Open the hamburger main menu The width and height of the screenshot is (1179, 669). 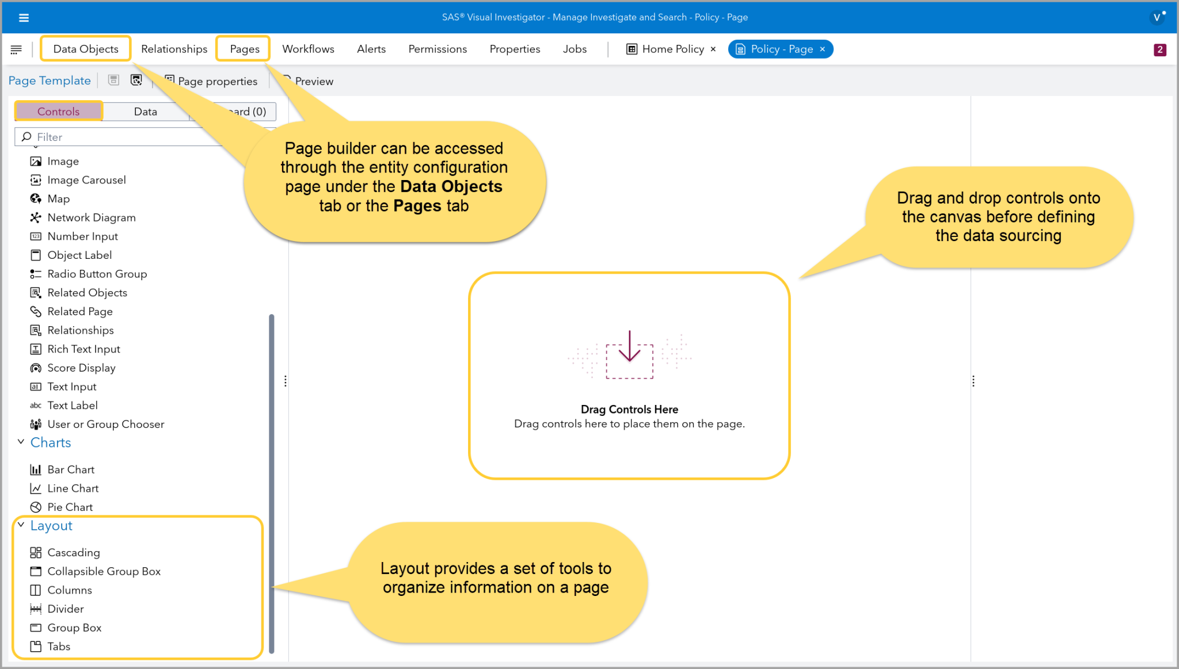point(24,17)
